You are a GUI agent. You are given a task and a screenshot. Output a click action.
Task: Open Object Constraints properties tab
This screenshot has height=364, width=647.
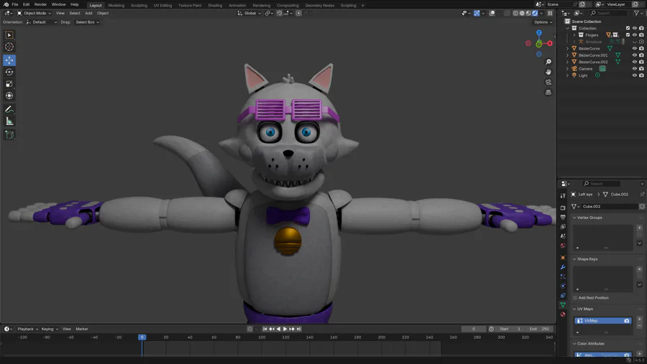tap(563, 296)
